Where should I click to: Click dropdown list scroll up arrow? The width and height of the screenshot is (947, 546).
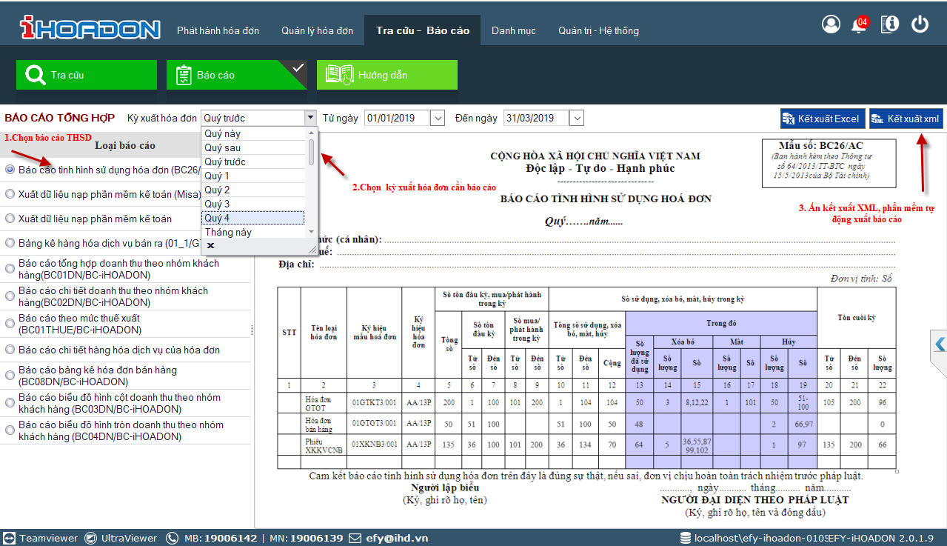point(312,133)
